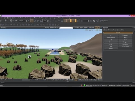The height and width of the screenshot is (101, 135).
Task: Click the Designer object button
Action: coord(125,42)
